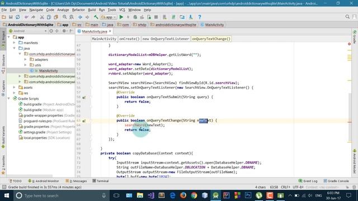This screenshot has height=201, width=358.
Task: Click scroll from source target icon
Action: [x=51, y=31]
